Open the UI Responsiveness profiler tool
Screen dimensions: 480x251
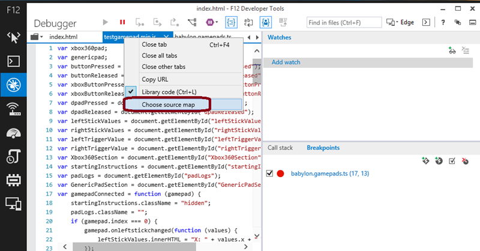[13, 156]
